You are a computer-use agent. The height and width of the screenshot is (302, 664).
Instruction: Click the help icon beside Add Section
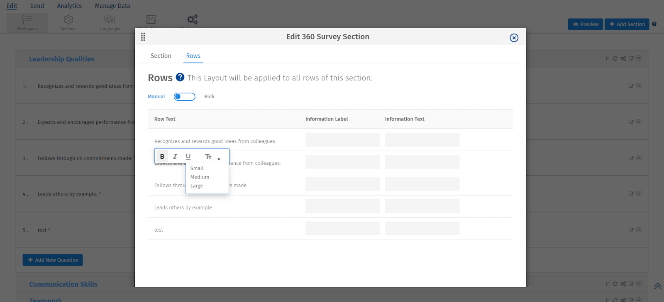click(654, 24)
